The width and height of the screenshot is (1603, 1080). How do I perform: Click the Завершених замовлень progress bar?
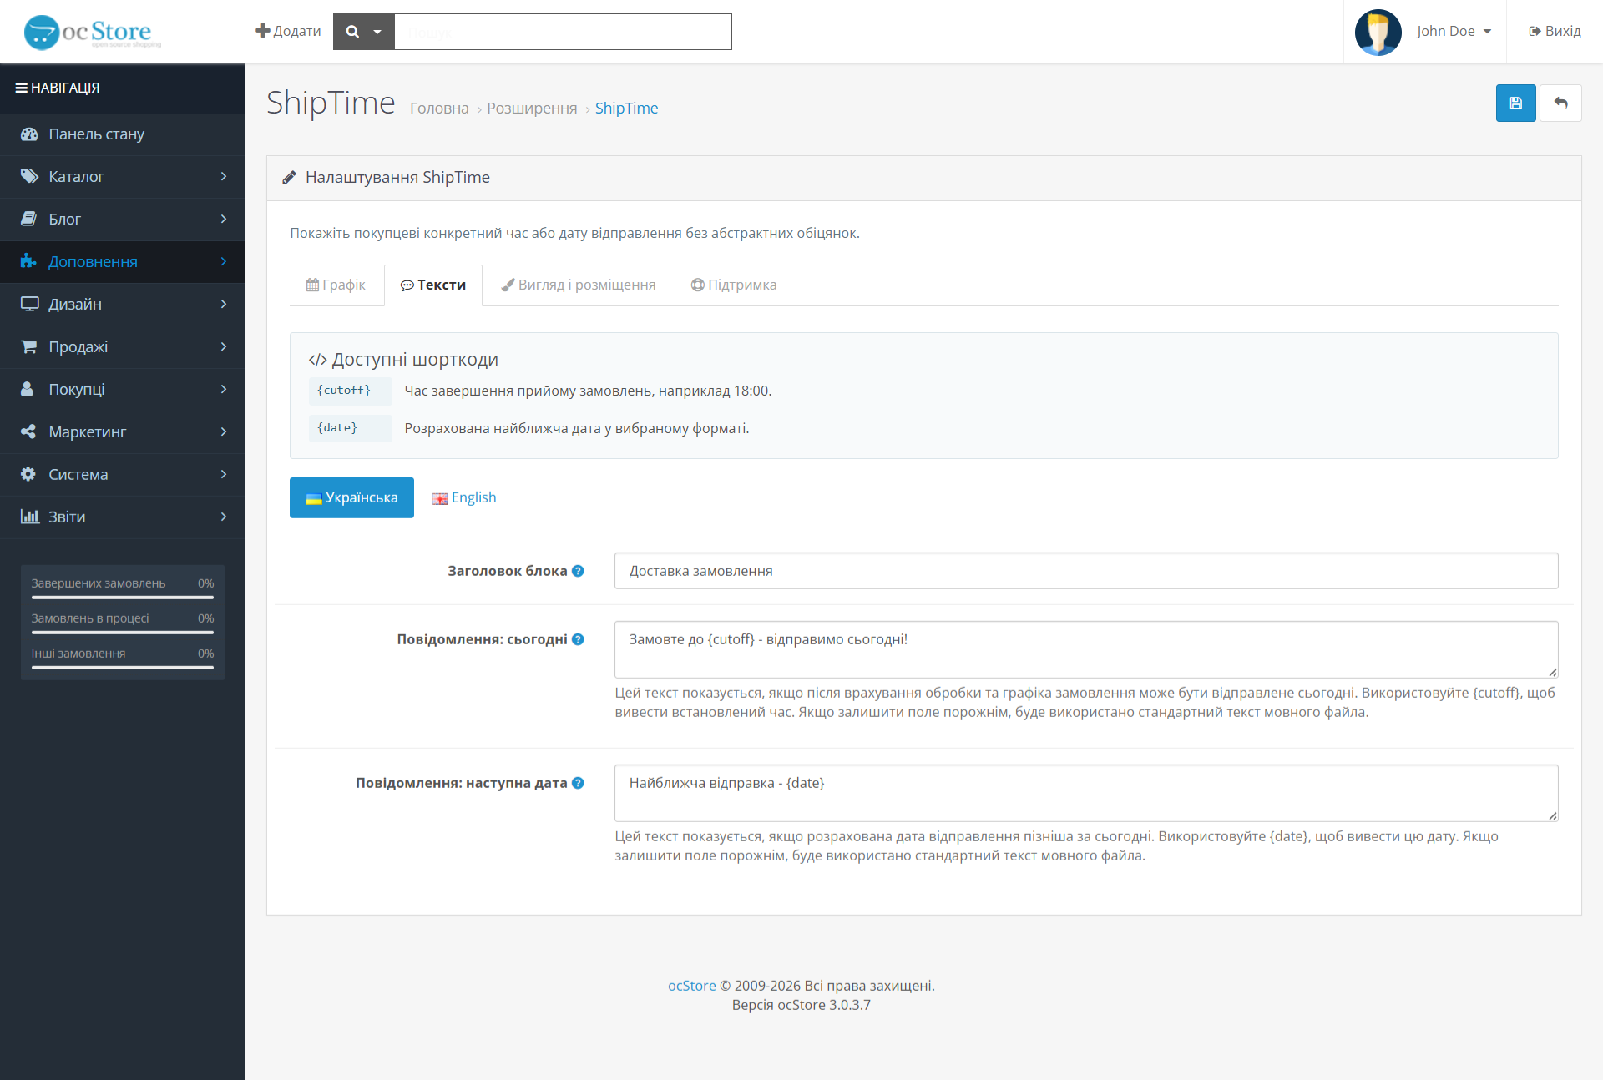point(123,598)
